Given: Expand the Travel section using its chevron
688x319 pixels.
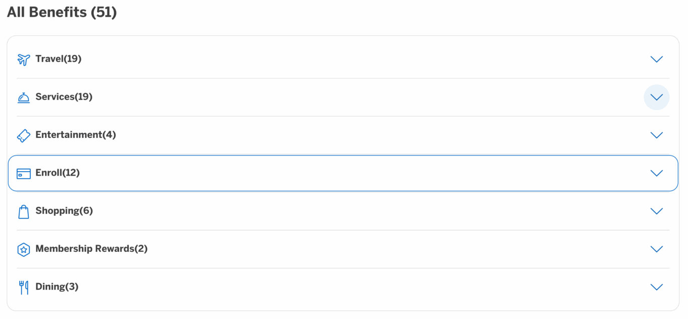Looking at the screenshot, I should [657, 59].
